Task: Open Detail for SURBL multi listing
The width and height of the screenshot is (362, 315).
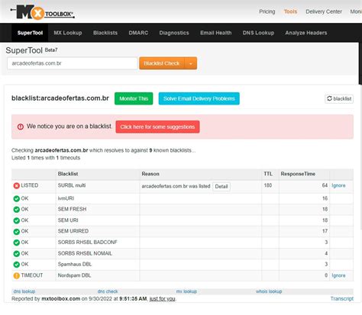Action: click(221, 186)
